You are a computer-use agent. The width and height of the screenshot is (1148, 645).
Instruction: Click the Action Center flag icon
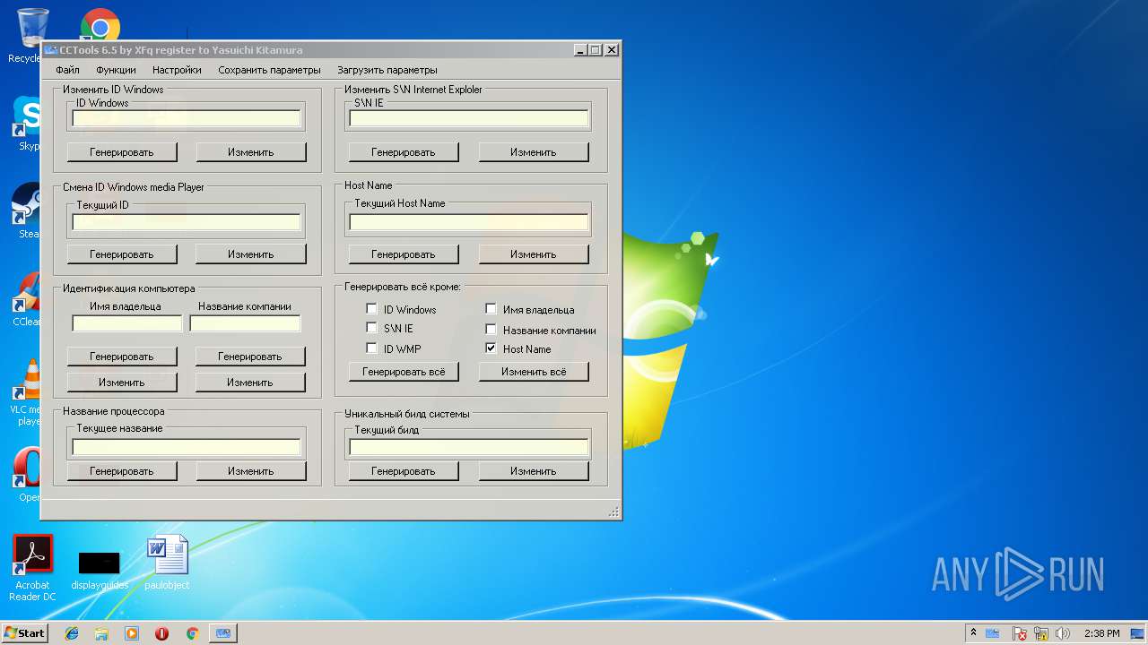click(x=1020, y=633)
